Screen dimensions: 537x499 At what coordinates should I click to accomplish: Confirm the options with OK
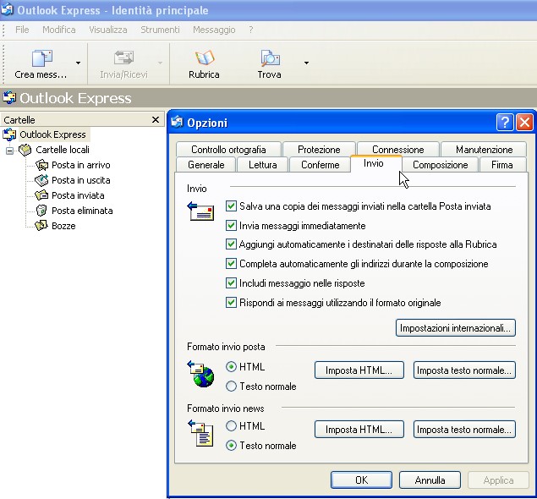tap(361, 480)
